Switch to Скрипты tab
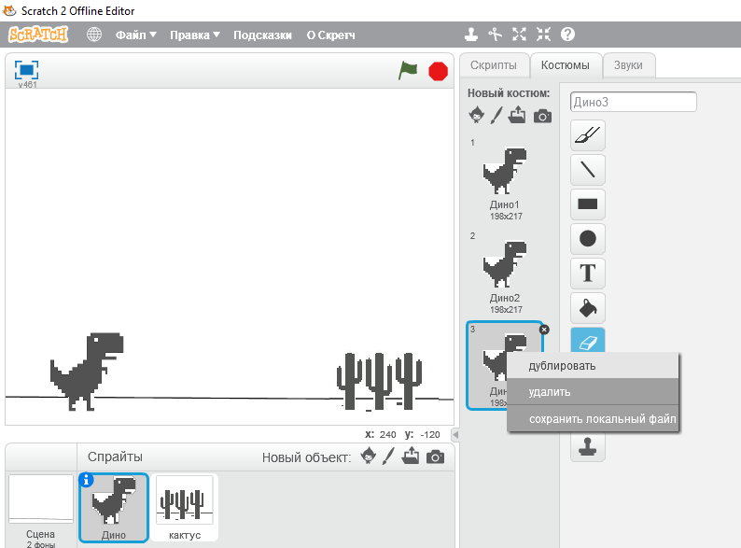The width and height of the screenshot is (741, 548). click(x=494, y=65)
